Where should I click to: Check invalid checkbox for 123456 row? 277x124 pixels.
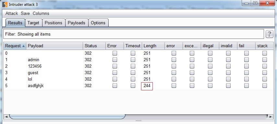[228, 66]
